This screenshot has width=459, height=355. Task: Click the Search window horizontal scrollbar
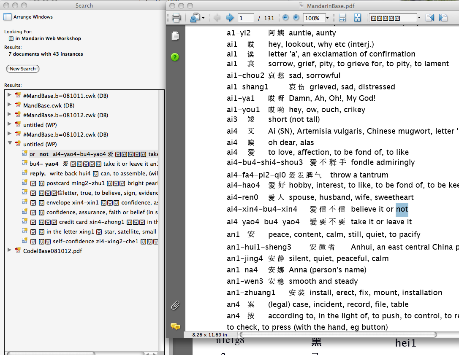point(51,353)
